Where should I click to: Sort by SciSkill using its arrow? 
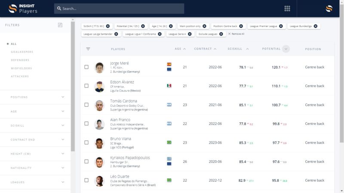(247, 49)
